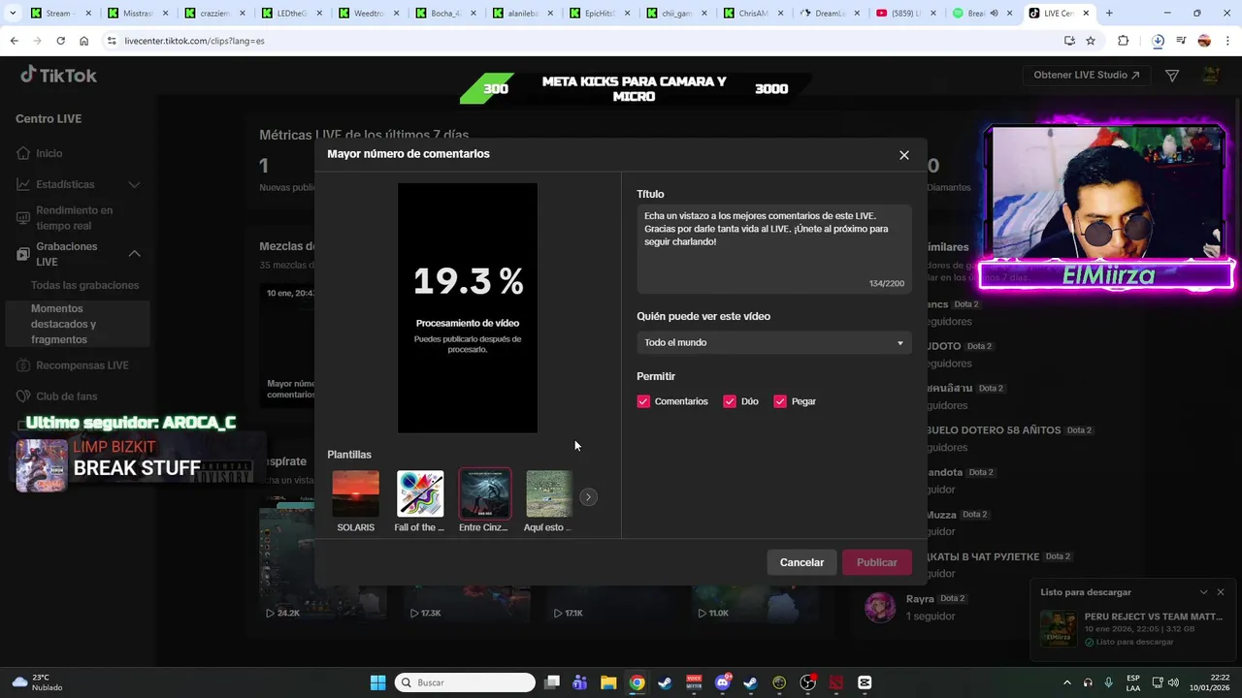Switch to the EpicHits browser tab
This screenshot has height=698, width=1242.
599,14
